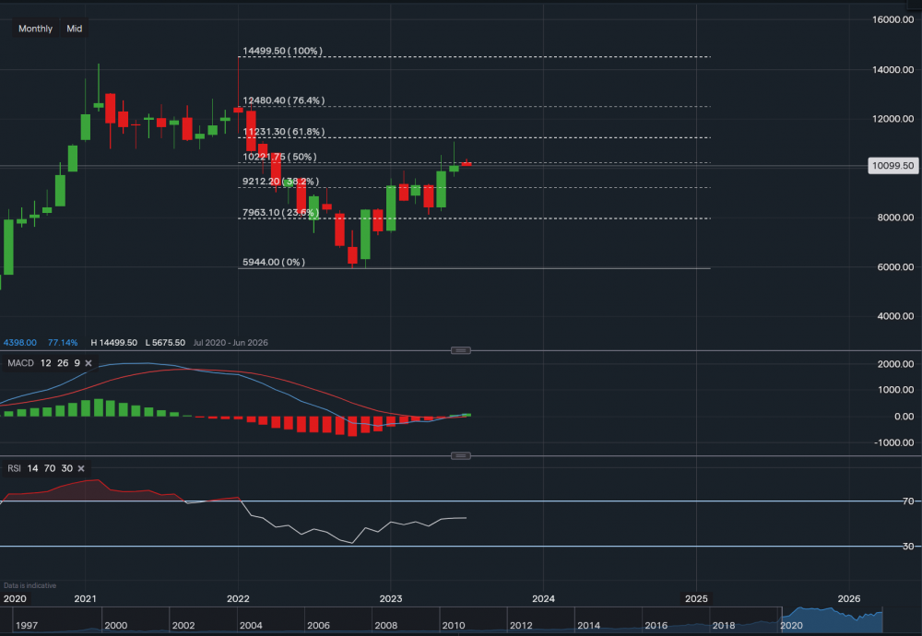The width and height of the screenshot is (922, 636).
Task: Click the 2026 label on the bottom timeline
Action: click(847, 598)
